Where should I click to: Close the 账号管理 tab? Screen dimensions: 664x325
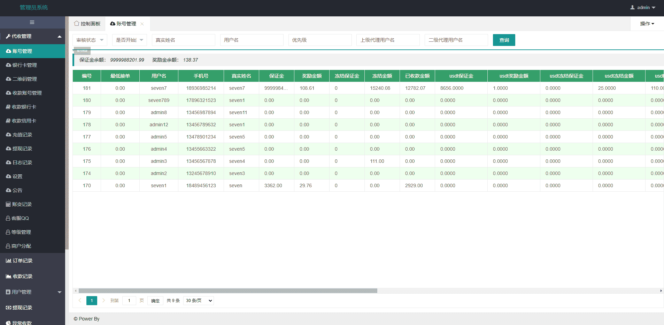[142, 24]
